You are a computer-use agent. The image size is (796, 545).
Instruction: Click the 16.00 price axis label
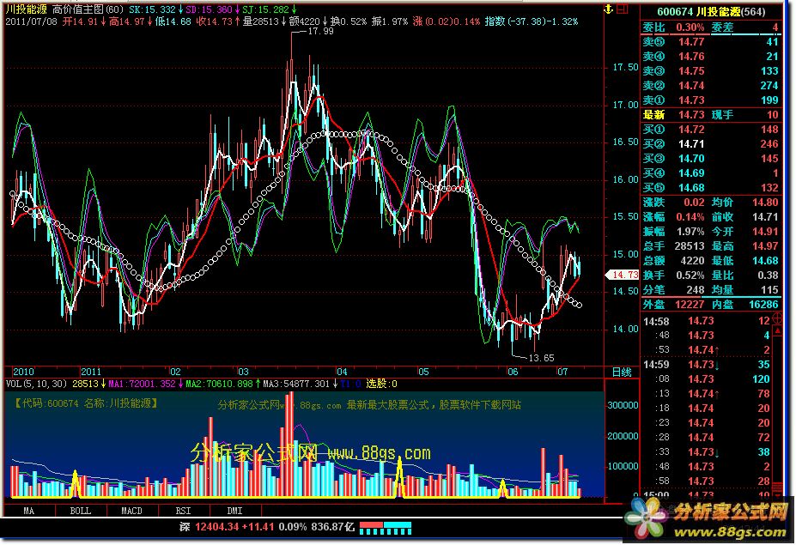(x=625, y=179)
